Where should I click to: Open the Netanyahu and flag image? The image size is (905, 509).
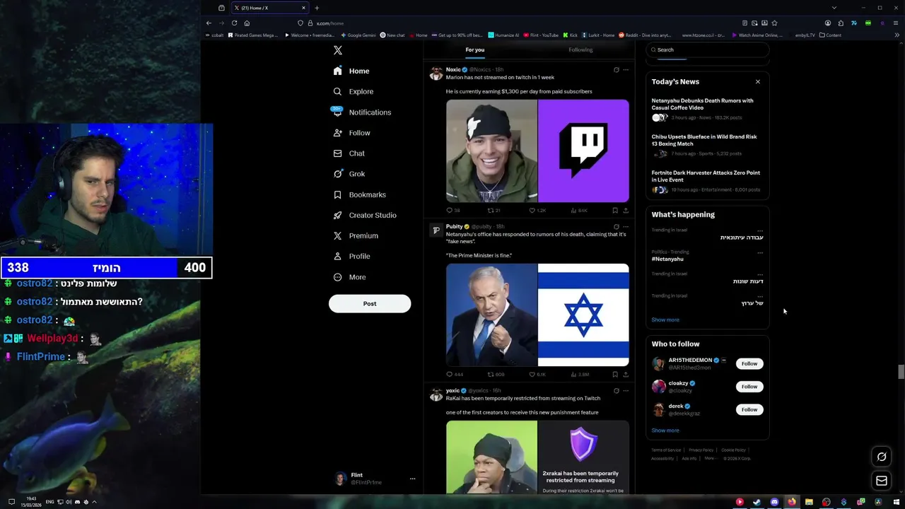(537, 315)
